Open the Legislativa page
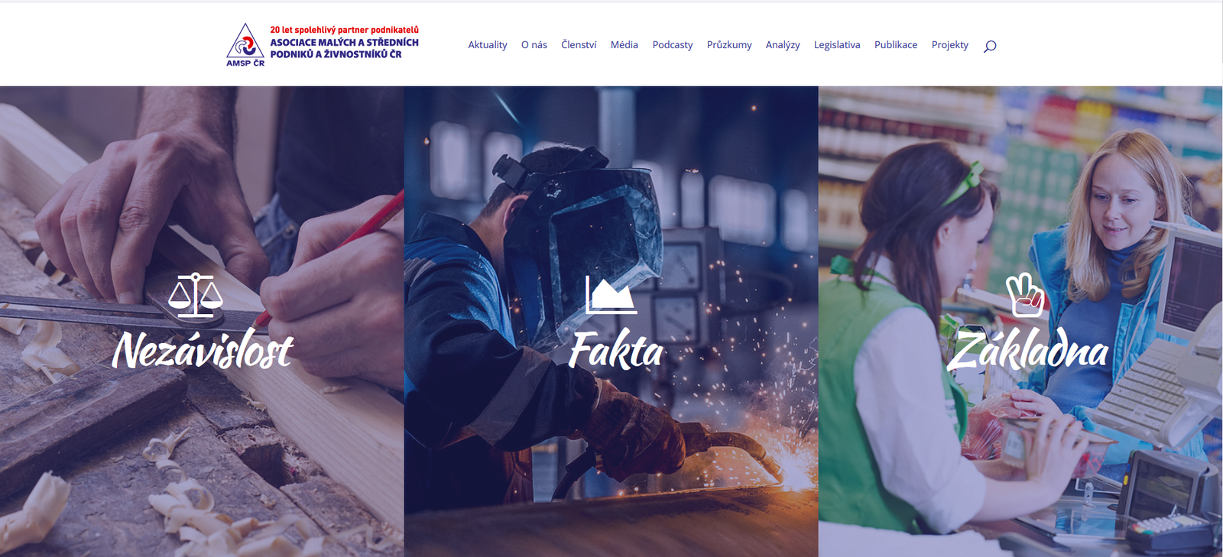Screen dimensions: 1223x557 (x=837, y=45)
